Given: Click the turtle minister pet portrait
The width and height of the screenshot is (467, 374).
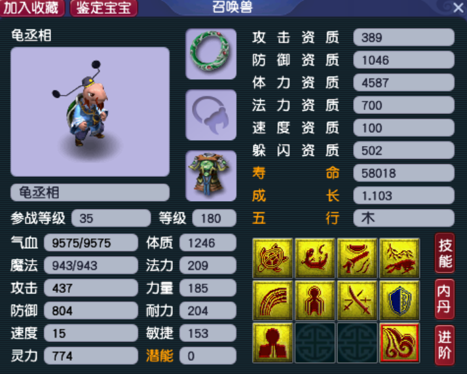Looking at the screenshot, I should pyautogui.click(x=90, y=111).
